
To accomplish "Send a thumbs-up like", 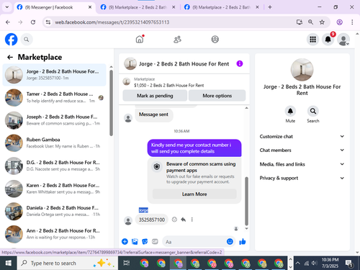I will click(x=243, y=241).
